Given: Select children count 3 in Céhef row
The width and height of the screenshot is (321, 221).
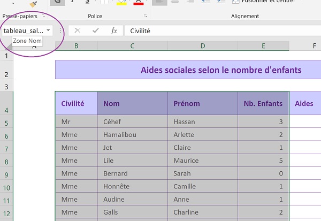Looking at the screenshot, I should [x=263, y=121].
